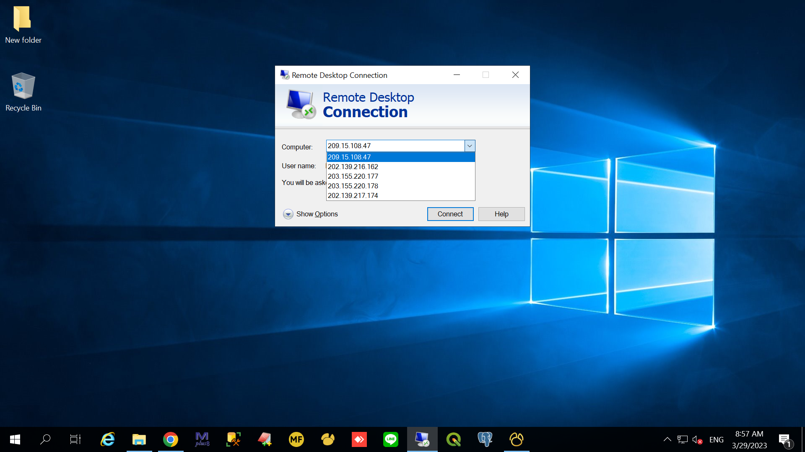This screenshot has width=805, height=452.
Task: Open the LINE messenger taskbar icon
Action: [x=391, y=439]
